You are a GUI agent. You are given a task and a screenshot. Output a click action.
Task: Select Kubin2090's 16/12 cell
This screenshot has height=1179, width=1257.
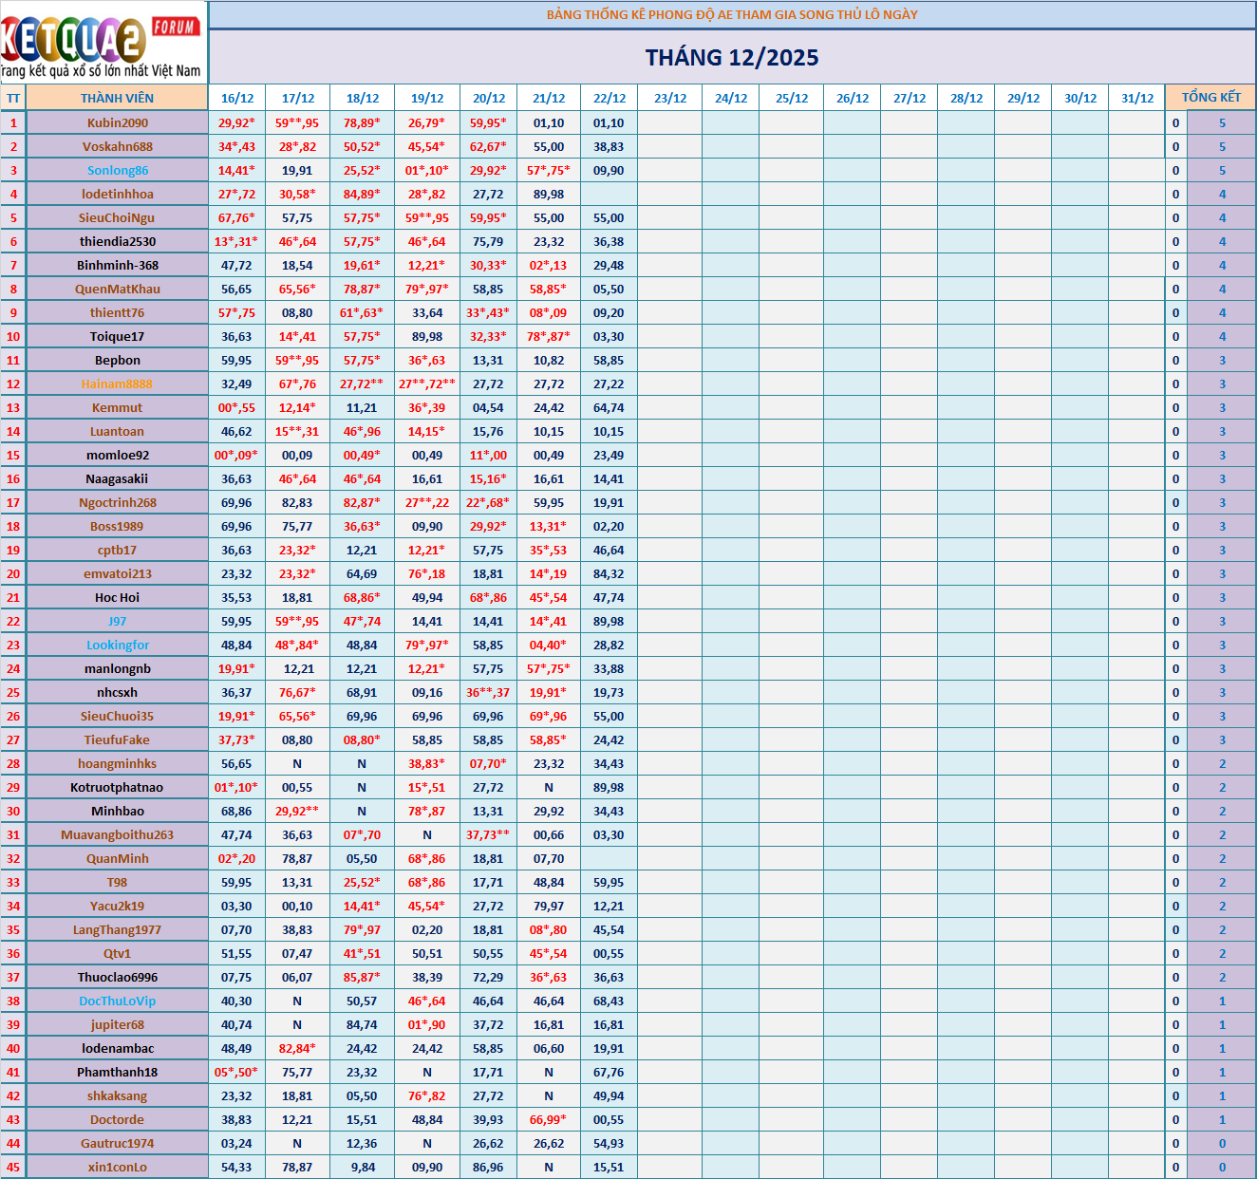click(x=236, y=122)
